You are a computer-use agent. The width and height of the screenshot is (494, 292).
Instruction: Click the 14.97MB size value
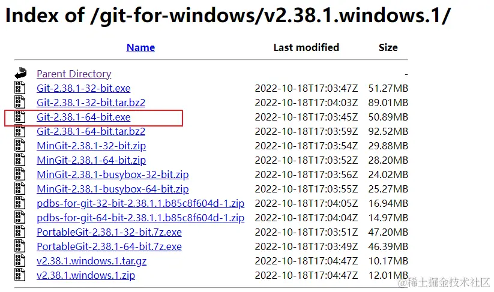coord(388,218)
